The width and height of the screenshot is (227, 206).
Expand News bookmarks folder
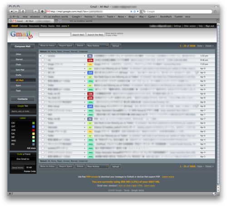tap(122, 17)
